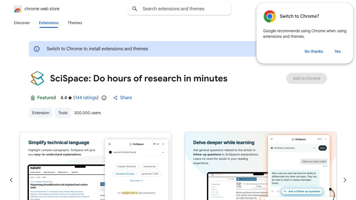Open ratings info circle icon
The height and width of the screenshot is (200, 356).
pos(104,98)
